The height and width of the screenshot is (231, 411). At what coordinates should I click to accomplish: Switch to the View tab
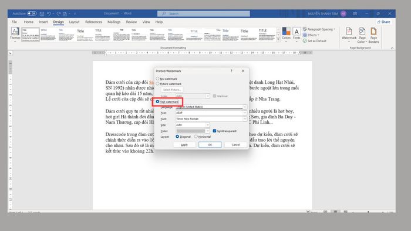coord(146,22)
